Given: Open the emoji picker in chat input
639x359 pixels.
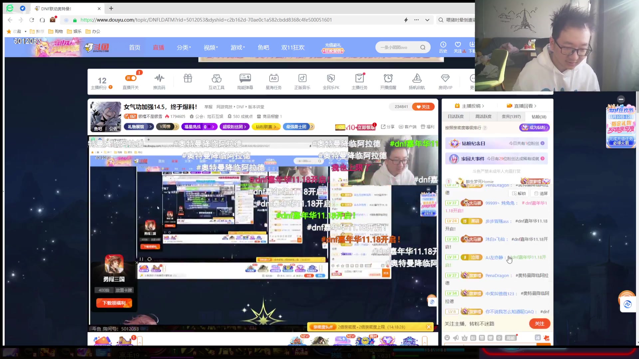Looking at the screenshot, I should (x=447, y=338).
